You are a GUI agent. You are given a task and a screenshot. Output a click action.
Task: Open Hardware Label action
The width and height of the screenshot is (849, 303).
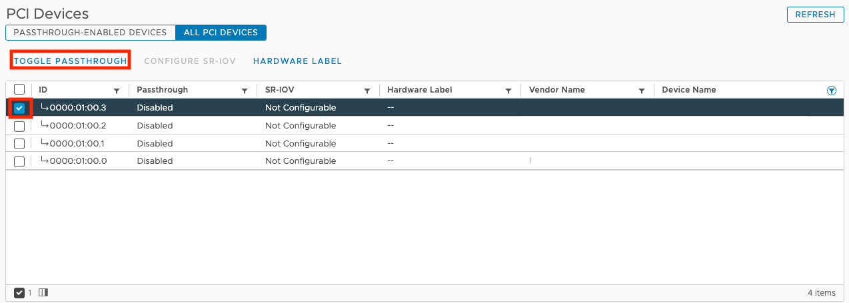click(x=297, y=61)
